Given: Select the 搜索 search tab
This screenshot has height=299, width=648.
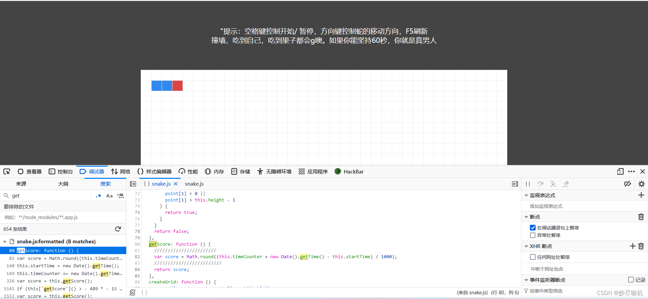Looking at the screenshot, I should [105, 184].
